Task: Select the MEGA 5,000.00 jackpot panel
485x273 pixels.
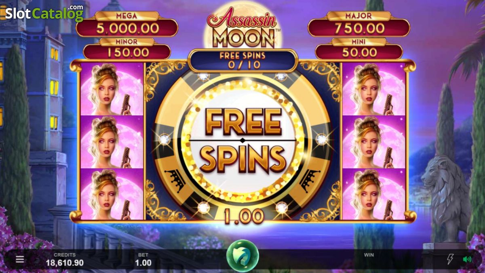Action: click(x=127, y=24)
